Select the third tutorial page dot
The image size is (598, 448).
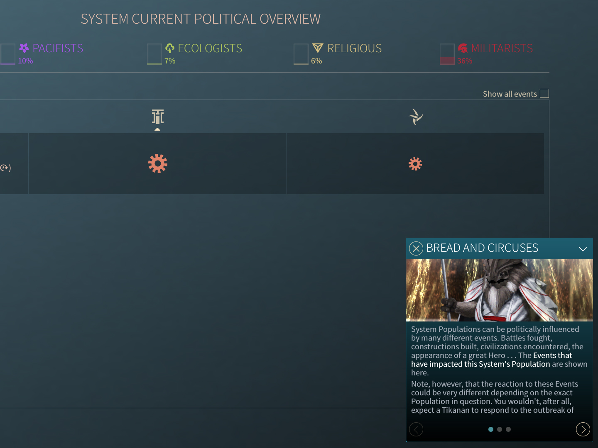(508, 429)
